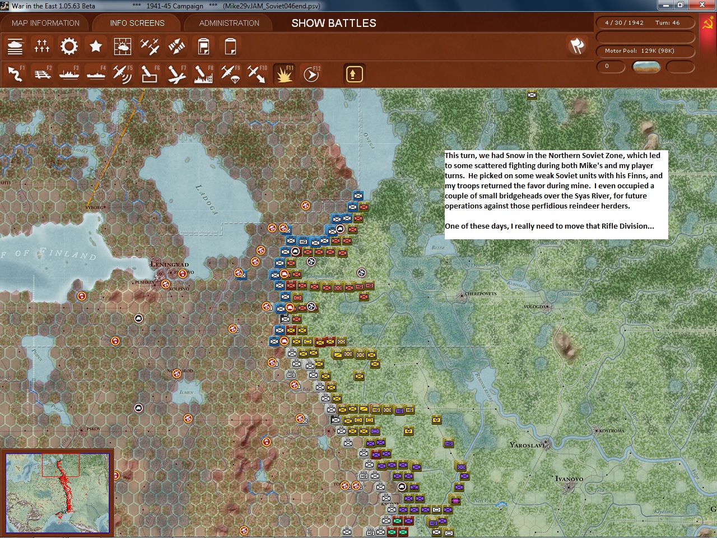Click the Turn: 46 indicator
The image size is (717, 538).
(x=668, y=23)
